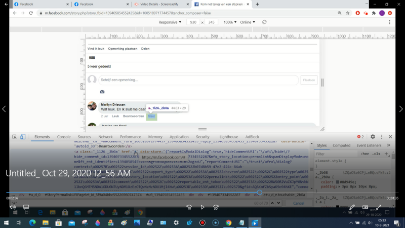Switch to the Performance panel

(x=131, y=137)
